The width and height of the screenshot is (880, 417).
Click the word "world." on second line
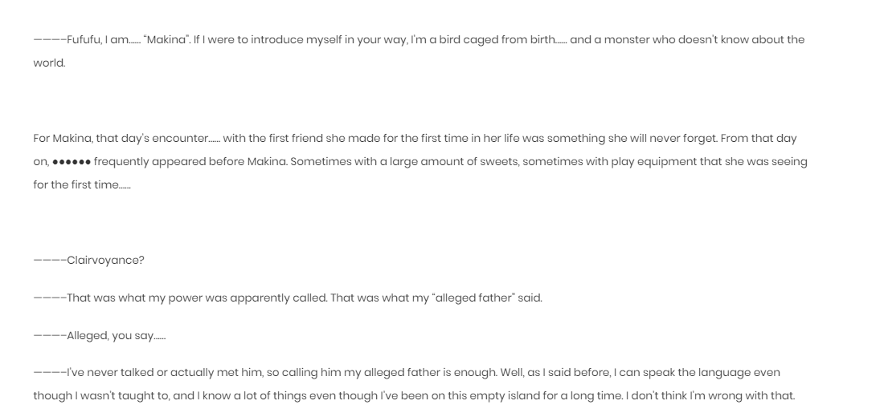pos(49,63)
